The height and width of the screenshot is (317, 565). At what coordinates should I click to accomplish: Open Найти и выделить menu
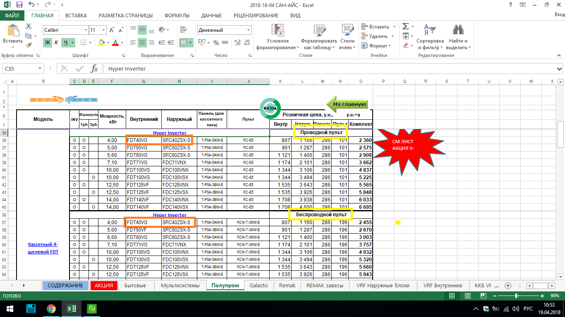pyautogui.click(x=458, y=37)
